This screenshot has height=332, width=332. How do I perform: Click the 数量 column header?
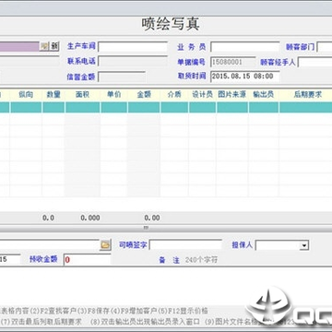53,95
